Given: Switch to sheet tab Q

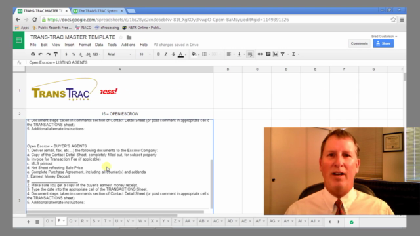Looking at the screenshot, I should (71, 221).
